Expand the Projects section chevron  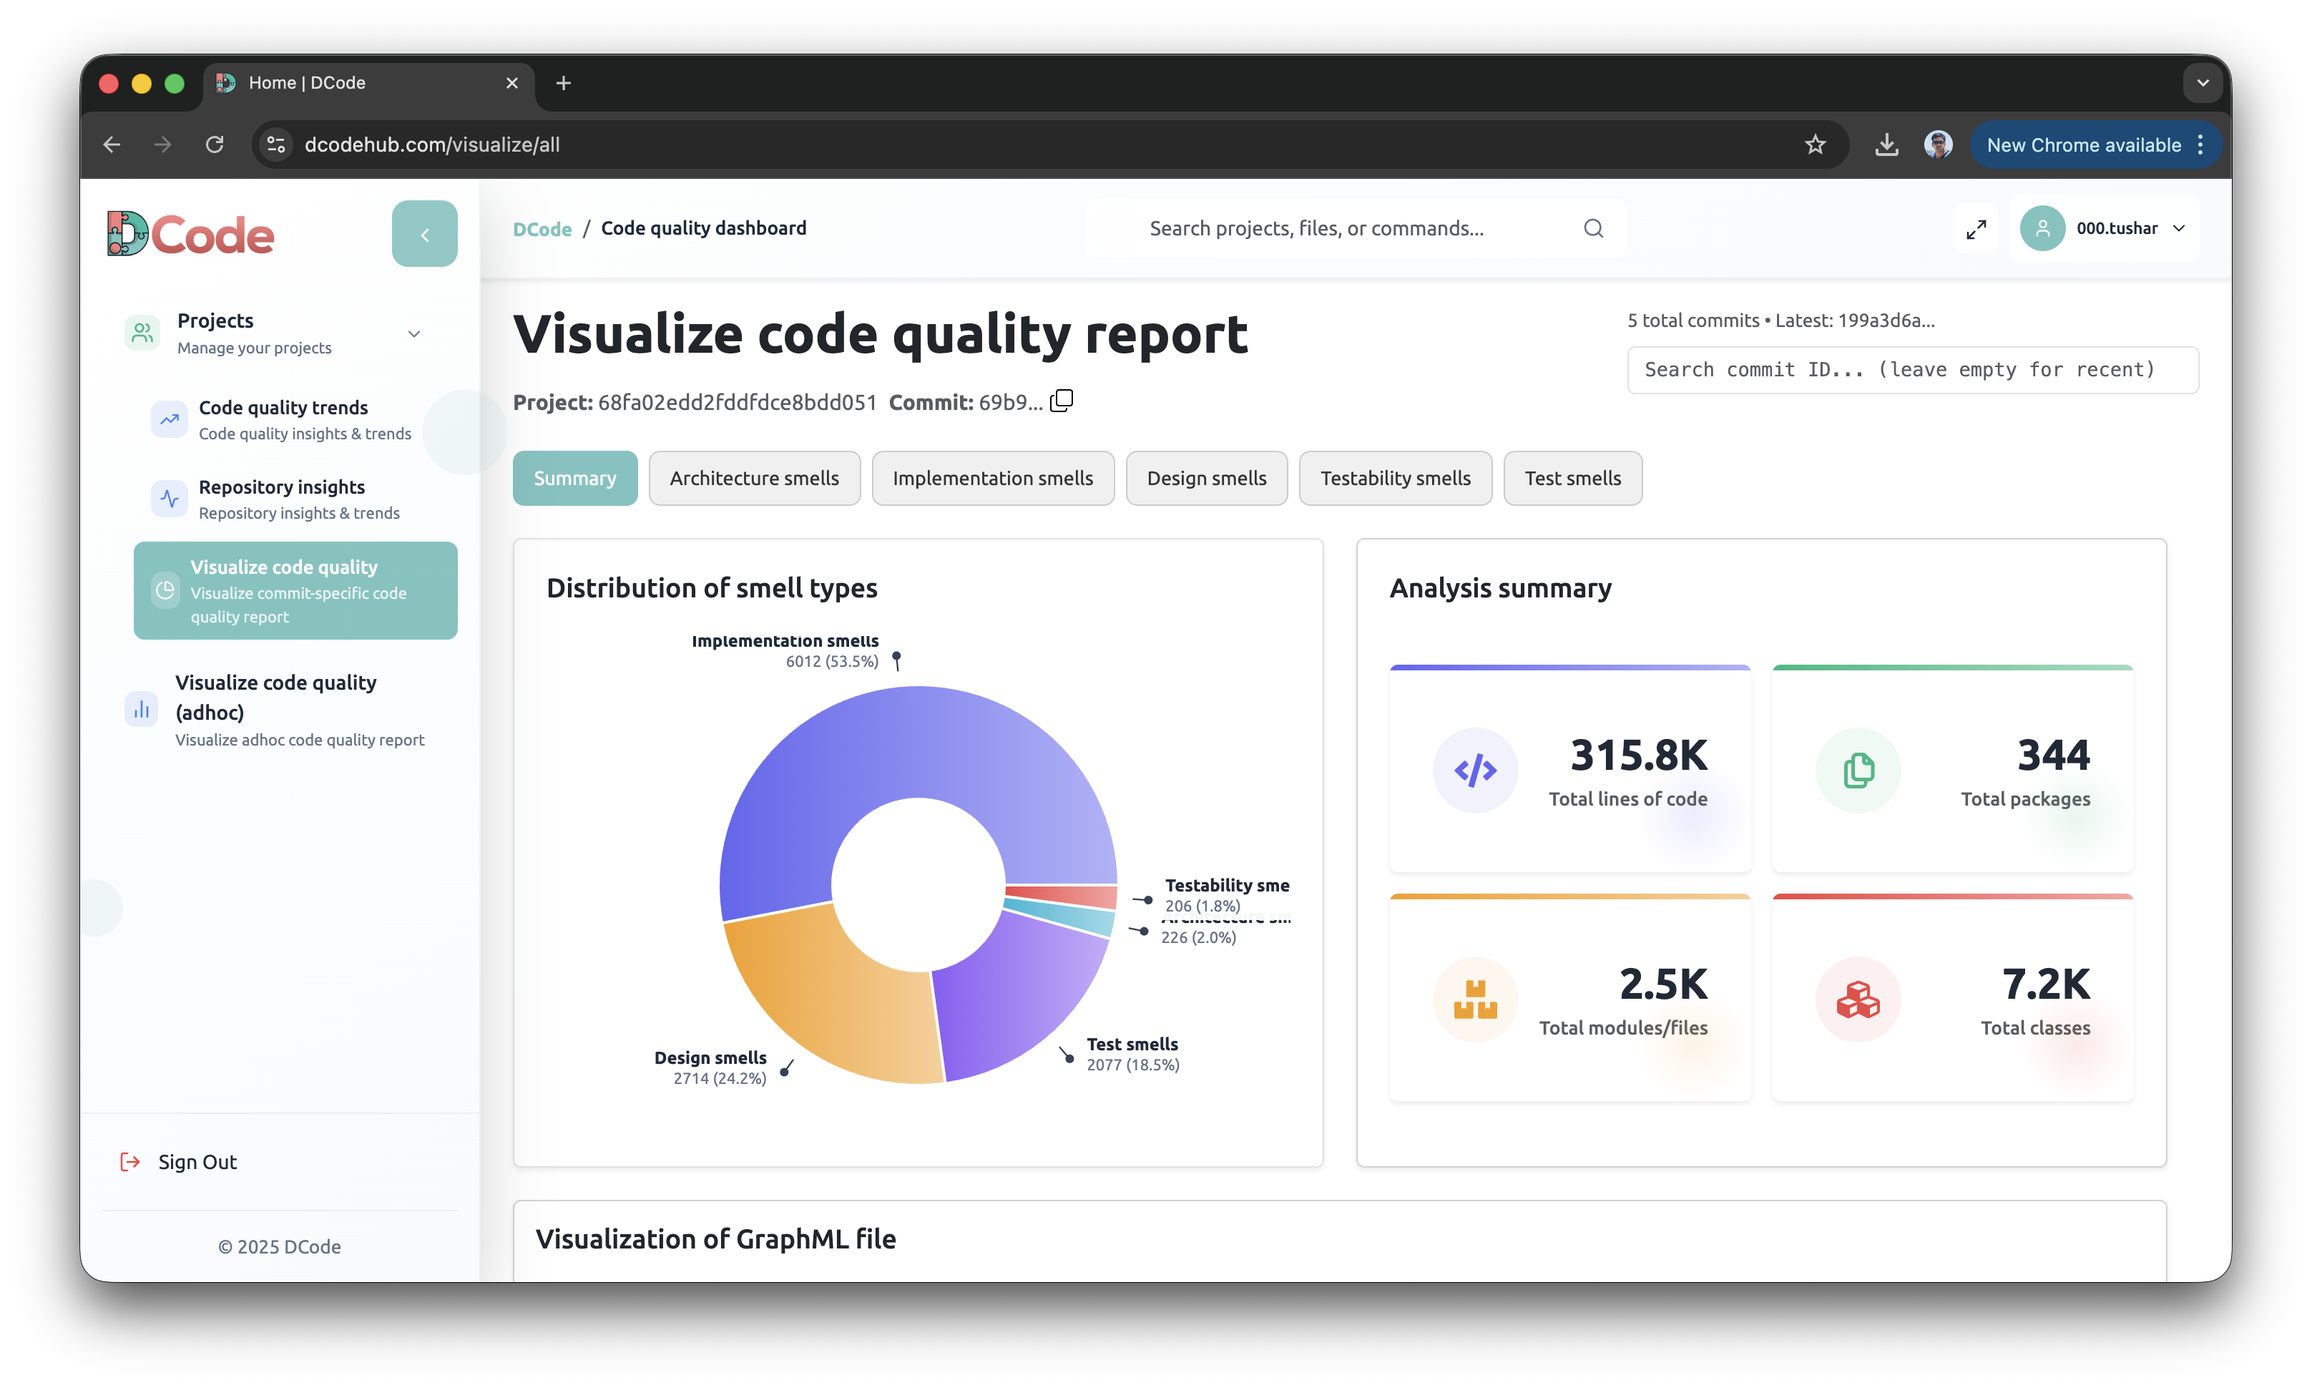tap(413, 333)
